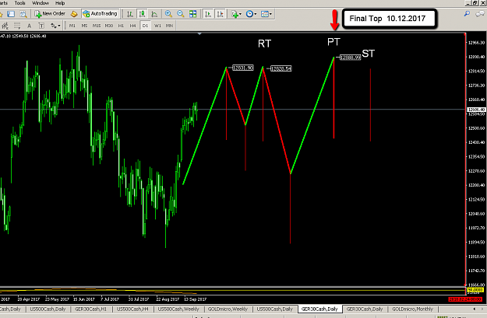Click the 31 Jul 2017 date on time axis

pos(139,299)
